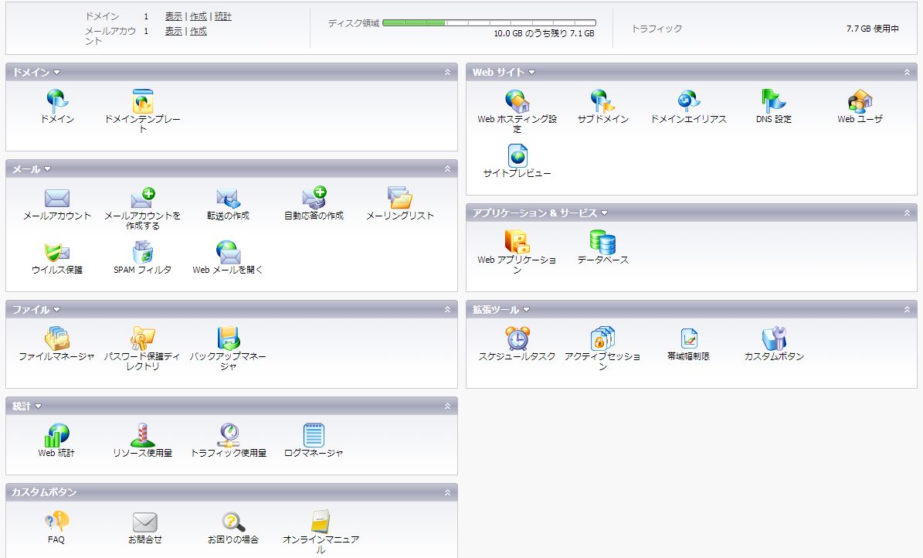Launch the ファイルマネージャ icon
The width and height of the screenshot is (923, 558).
56,339
